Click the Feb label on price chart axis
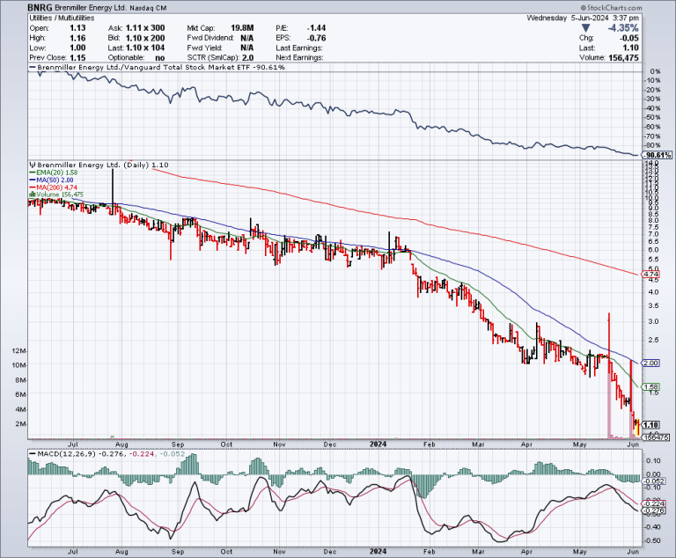This screenshot has height=558, width=676. [x=429, y=444]
